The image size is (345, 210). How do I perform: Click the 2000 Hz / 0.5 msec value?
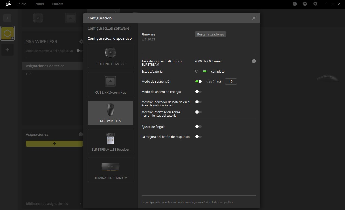coord(208,61)
